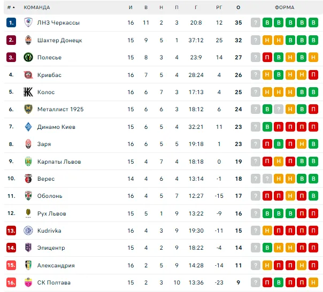Open the Металлист 1925 team link
The image size is (323, 292).
click(x=60, y=109)
